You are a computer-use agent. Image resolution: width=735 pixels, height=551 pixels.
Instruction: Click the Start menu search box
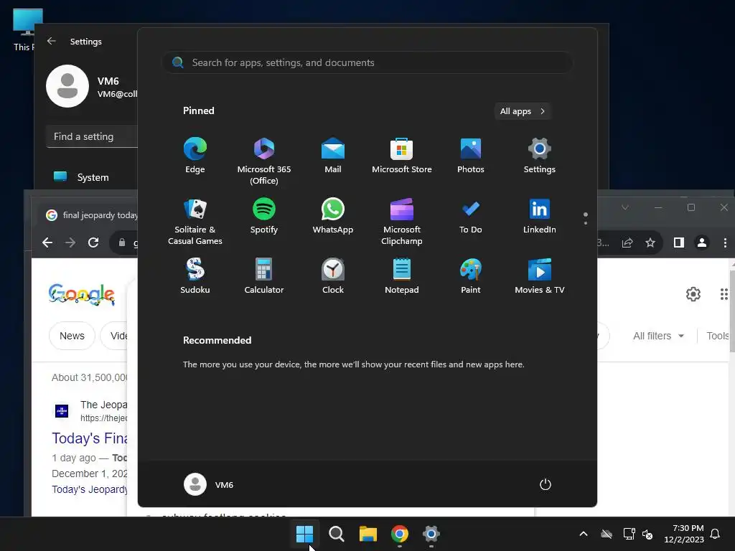click(x=367, y=62)
